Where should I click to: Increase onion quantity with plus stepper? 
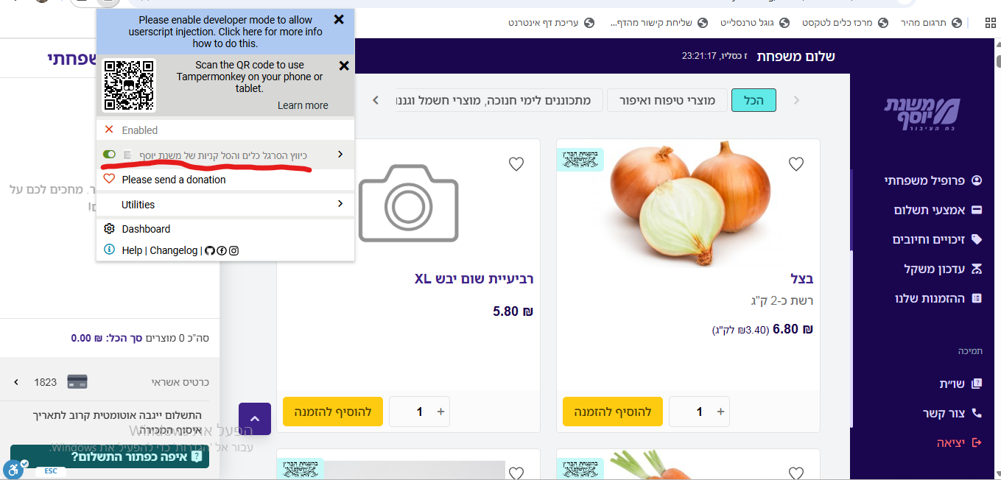(x=720, y=412)
